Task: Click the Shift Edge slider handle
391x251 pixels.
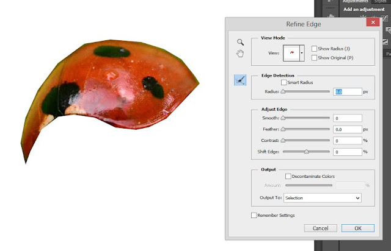Action: point(307,152)
